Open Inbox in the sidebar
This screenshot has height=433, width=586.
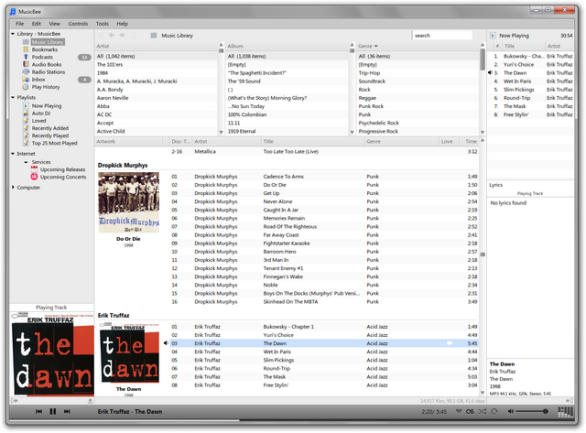point(38,80)
